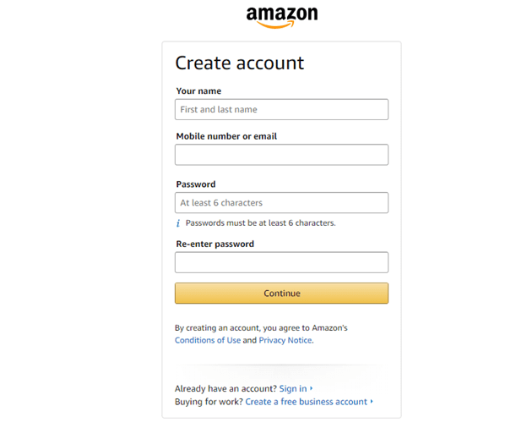527x428 pixels.
Task: Open the Privacy Notice link
Action: pos(285,340)
